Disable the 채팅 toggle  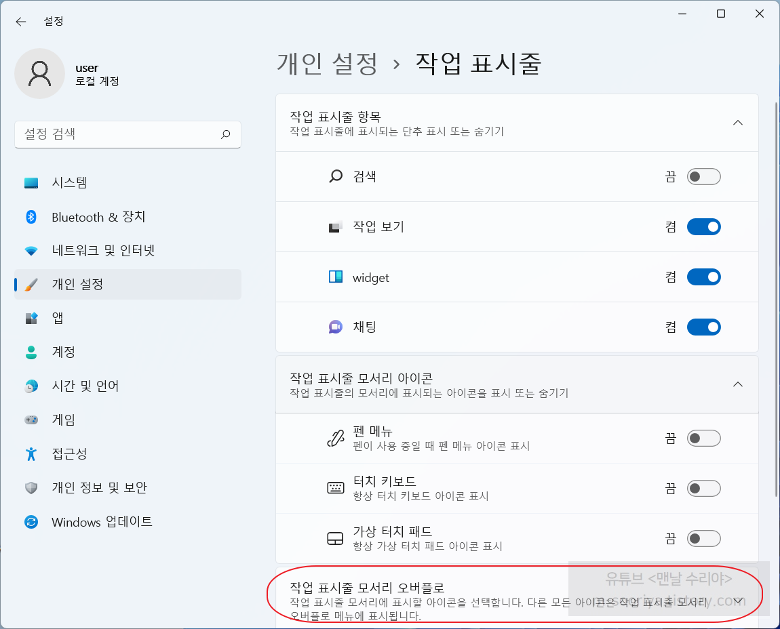click(x=704, y=327)
